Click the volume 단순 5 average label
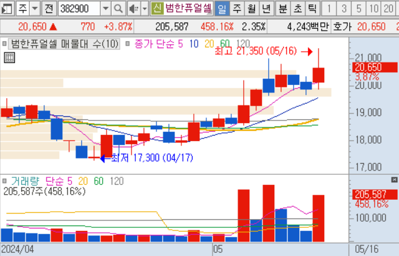 [59, 181]
